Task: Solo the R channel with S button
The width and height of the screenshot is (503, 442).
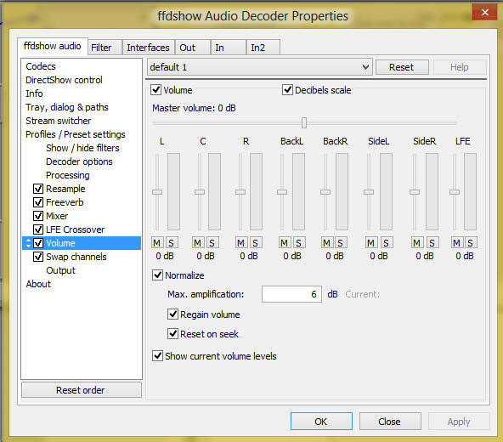Action: [x=256, y=243]
